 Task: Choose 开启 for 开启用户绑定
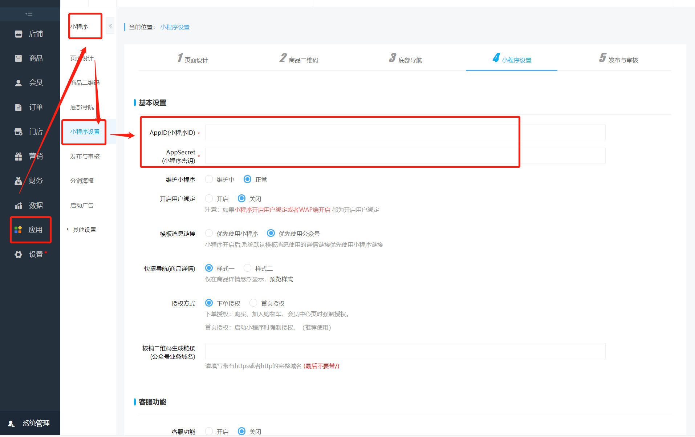pos(209,198)
